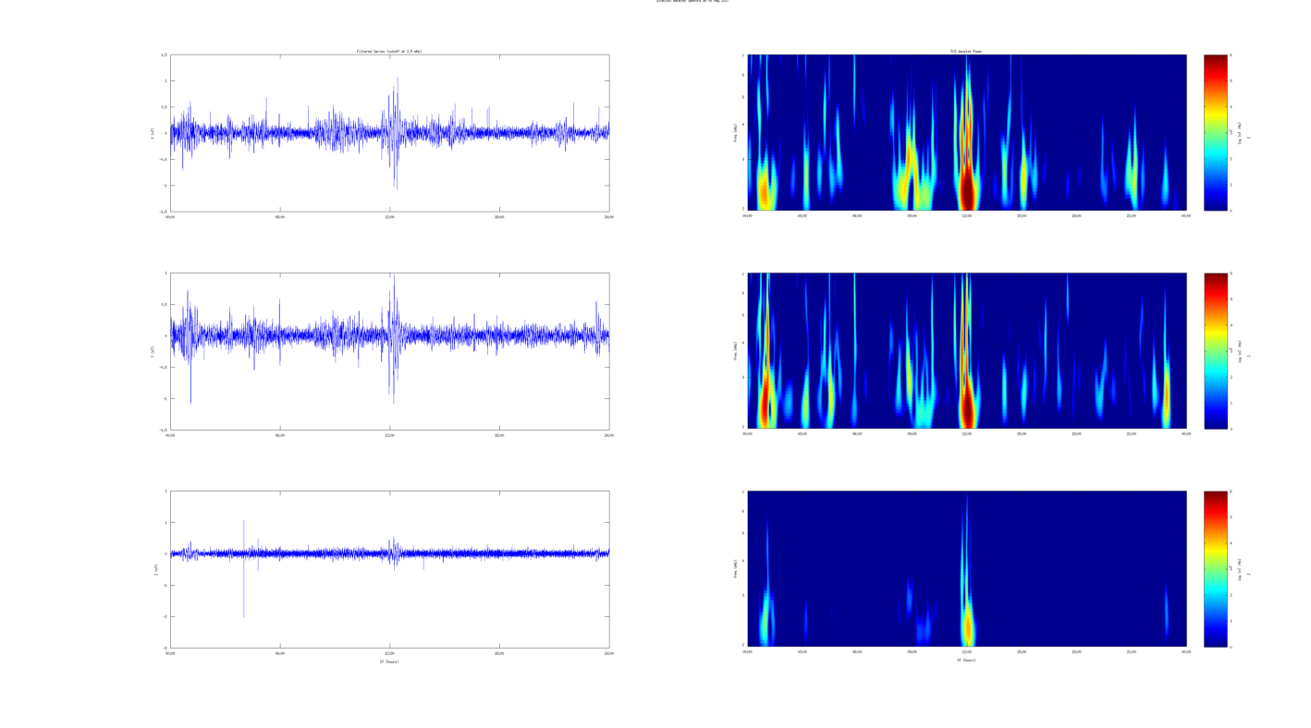Click the 21:00 tick under the bottom spectrogram
Screen dimensions: 1311x728
point(1131,651)
